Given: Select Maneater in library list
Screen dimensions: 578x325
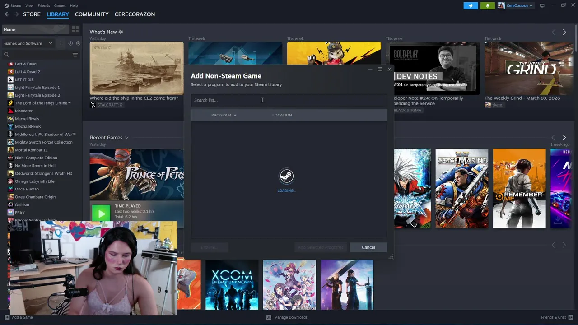Looking at the screenshot, I should tap(23, 111).
